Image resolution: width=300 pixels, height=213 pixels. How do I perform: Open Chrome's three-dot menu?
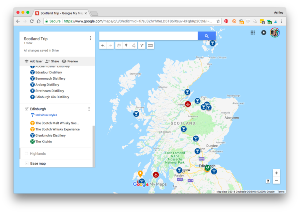click(x=282, y=21)
